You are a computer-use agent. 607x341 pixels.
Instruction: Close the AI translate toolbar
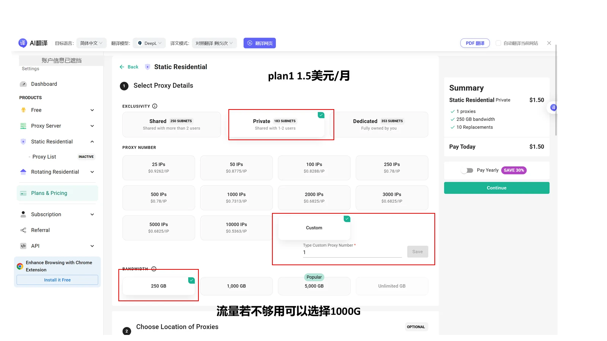tap(549, 43)
